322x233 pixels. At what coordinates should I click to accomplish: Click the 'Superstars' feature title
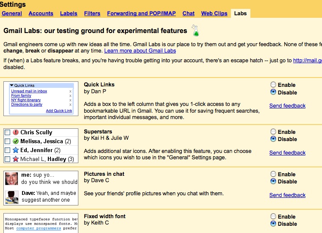pos(98,132)
